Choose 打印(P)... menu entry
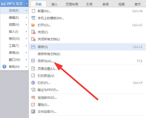The height and width of the screenshot is (118, 146). [x=88, y=83]
